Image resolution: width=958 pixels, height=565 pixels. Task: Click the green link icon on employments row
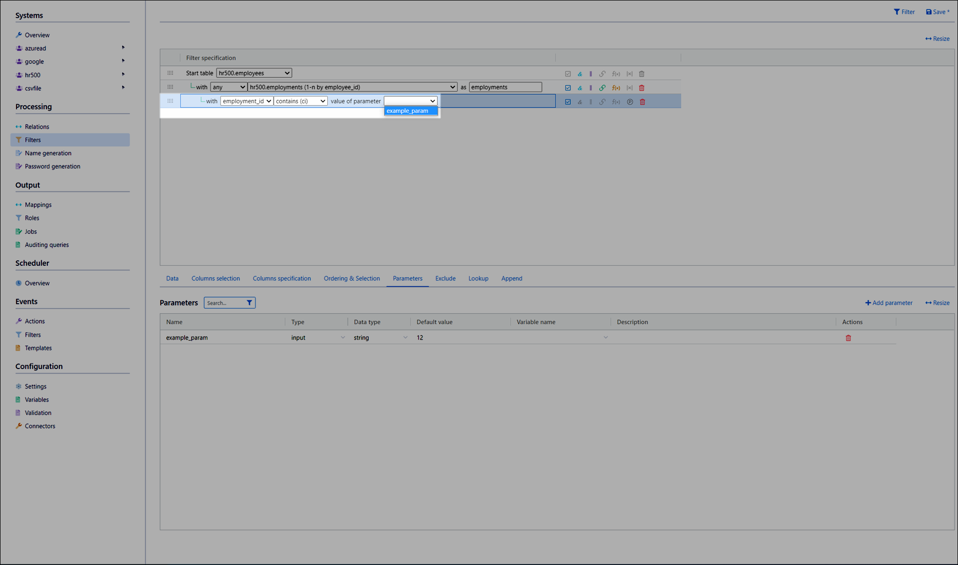(602, 88)
